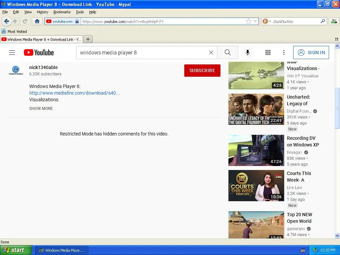Bookmark this page with the star icon
This screenshot has height=255, width=340.
click(x=248, y=21)
